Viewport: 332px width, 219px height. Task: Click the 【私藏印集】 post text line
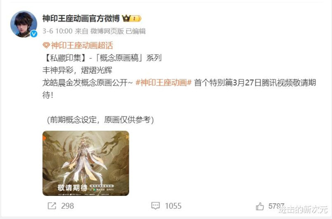coord(102,58)
